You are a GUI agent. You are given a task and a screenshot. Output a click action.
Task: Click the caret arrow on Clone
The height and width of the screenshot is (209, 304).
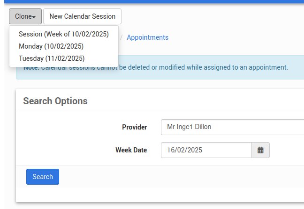coord(34,17)
